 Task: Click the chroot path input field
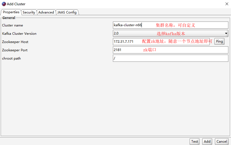click(170, 58)
